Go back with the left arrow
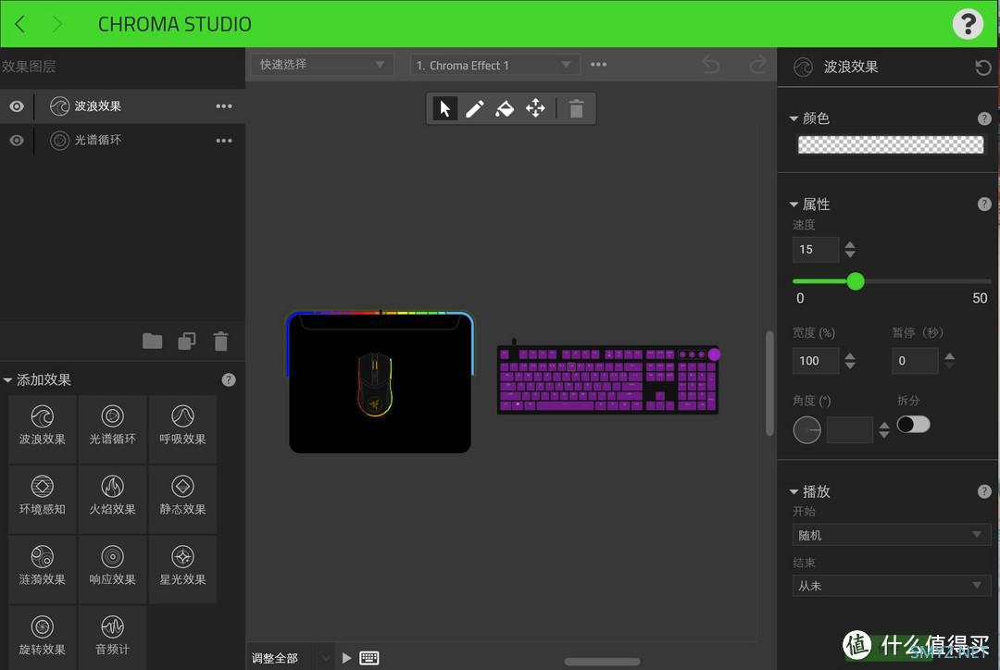 pyautogui.click(x=19, y=24)
